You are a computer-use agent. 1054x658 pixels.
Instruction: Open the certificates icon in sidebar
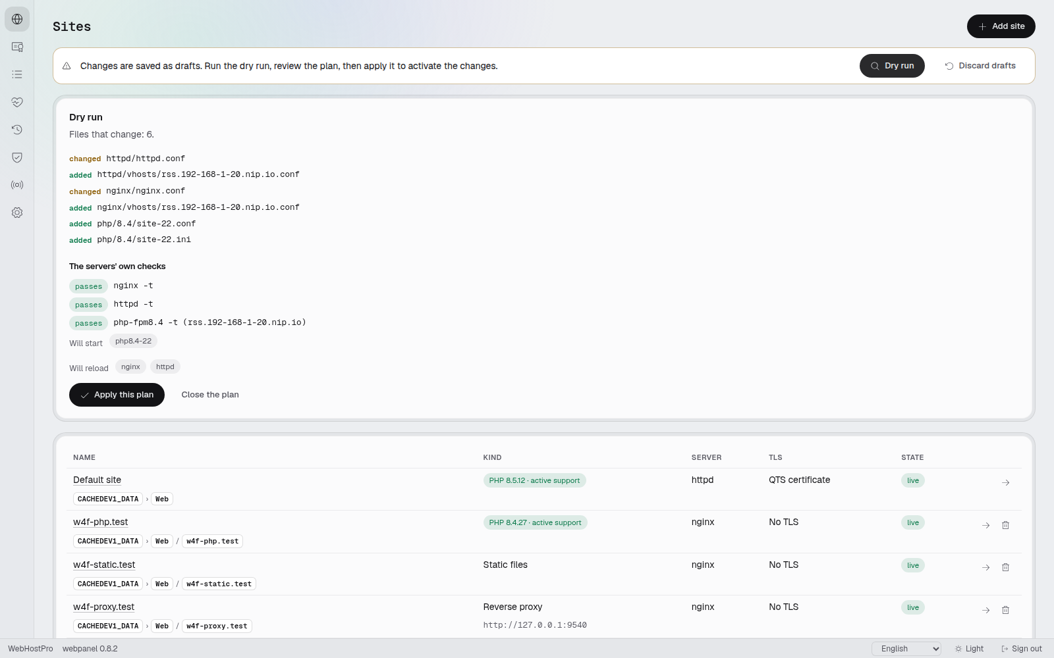pos(17,47)
